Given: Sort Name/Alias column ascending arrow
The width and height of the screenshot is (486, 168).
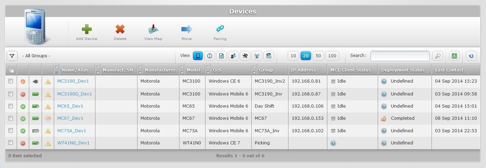Looking at the screenshot, I should coord(56,67).
